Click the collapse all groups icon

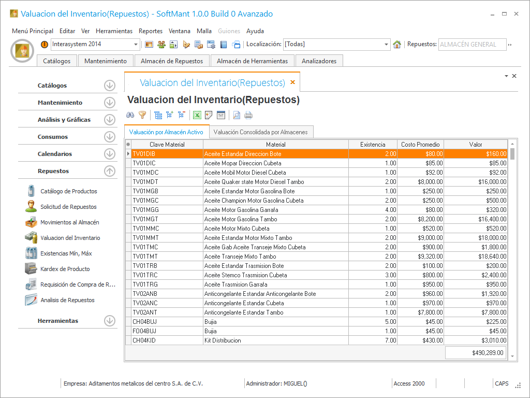tap(181, 115)
